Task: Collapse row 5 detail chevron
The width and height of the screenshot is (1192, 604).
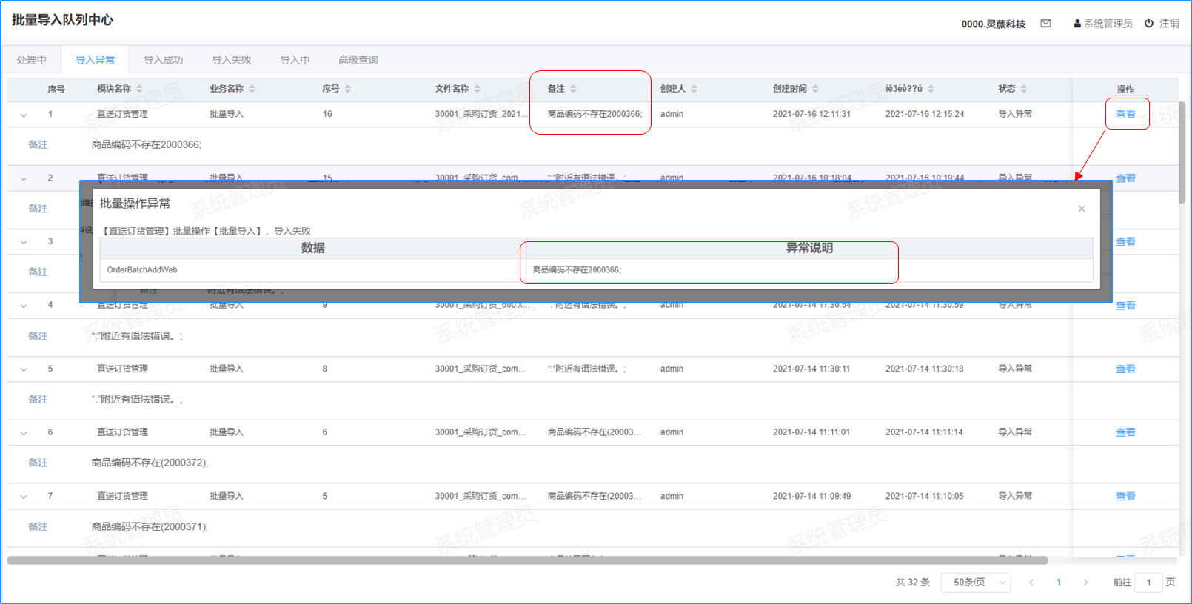Action: tap(24, 369)
